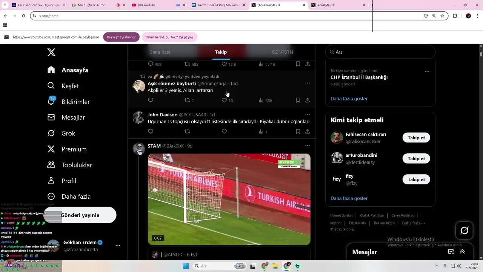
Task: Follow fizy account
Action: [416, 179]
